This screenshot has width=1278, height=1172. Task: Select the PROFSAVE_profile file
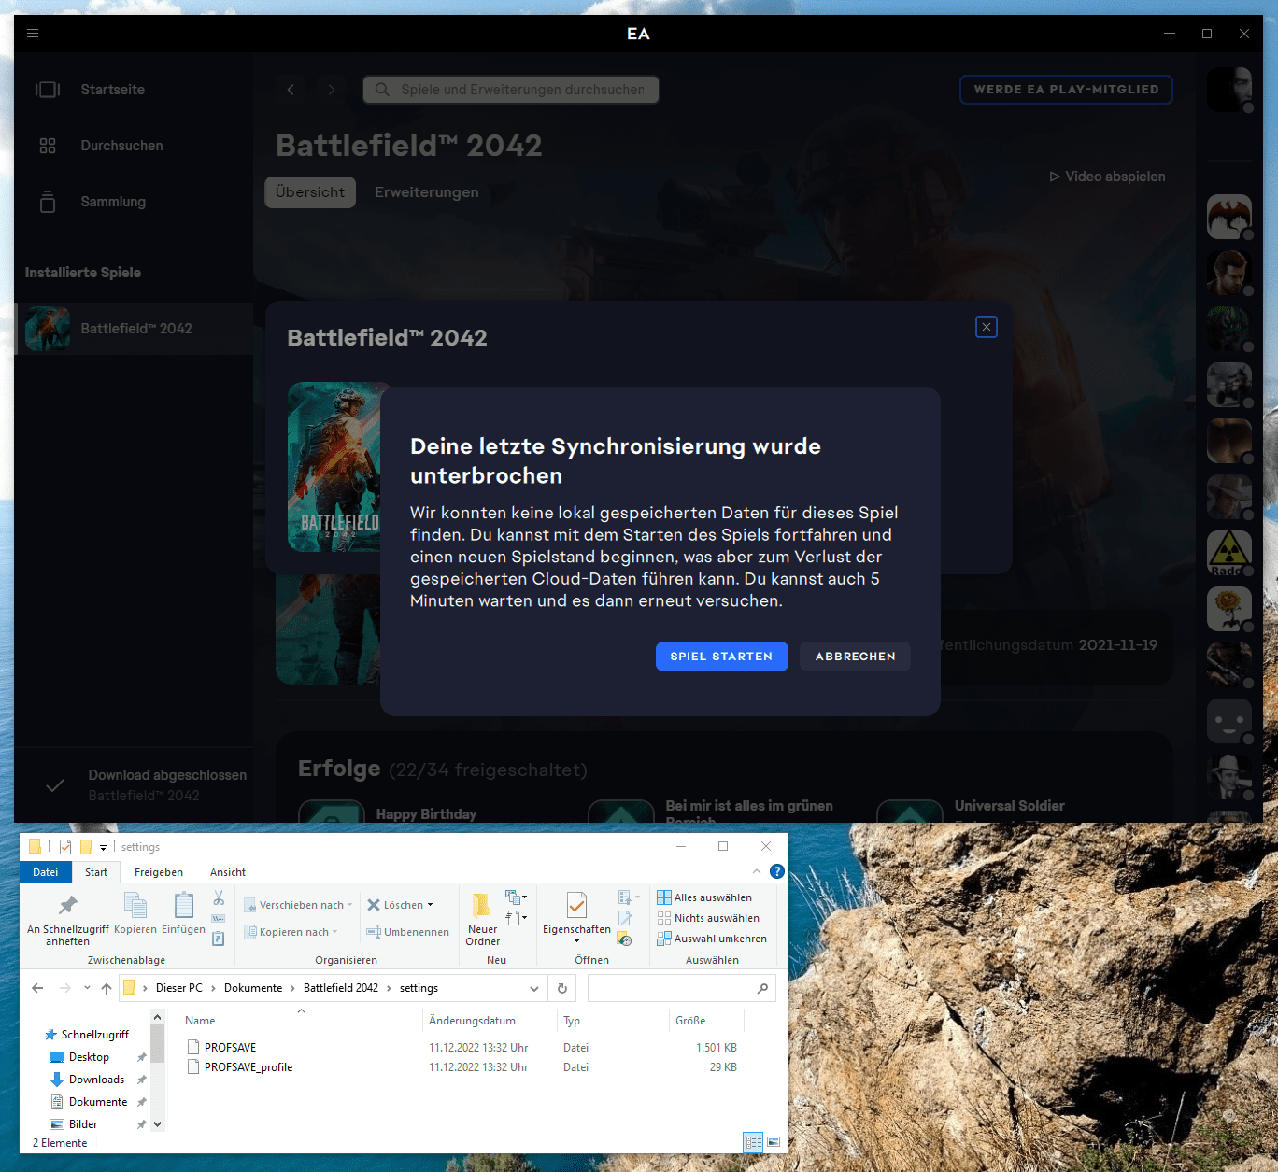(248, 1067)
